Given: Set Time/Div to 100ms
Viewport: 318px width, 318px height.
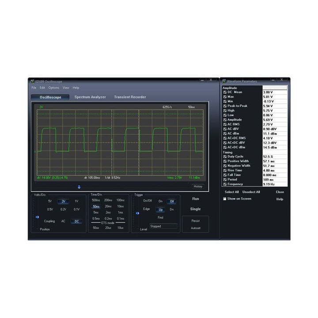Looking at the screenshot, I should (x=120, y=200).
